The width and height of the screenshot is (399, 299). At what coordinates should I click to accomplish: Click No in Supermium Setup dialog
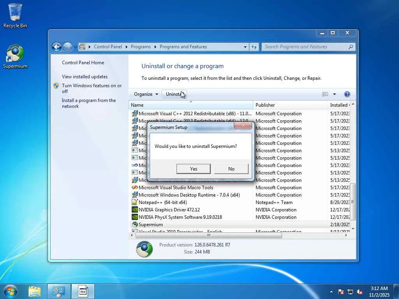point(231,169)
